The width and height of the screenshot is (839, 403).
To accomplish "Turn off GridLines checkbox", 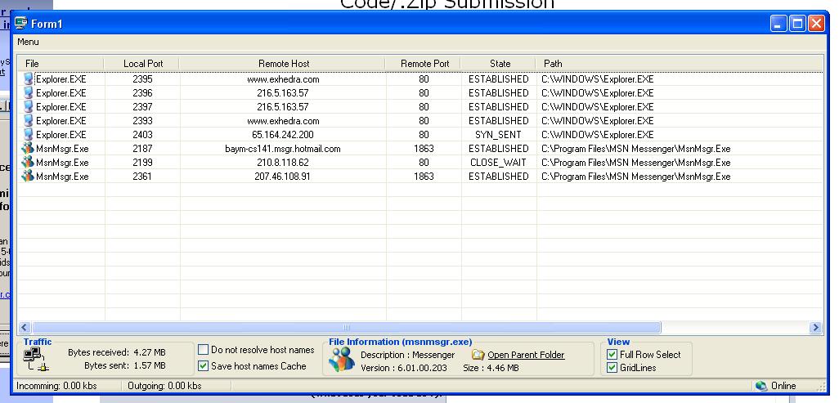I will pyautogui.click(x=612, y=368).
